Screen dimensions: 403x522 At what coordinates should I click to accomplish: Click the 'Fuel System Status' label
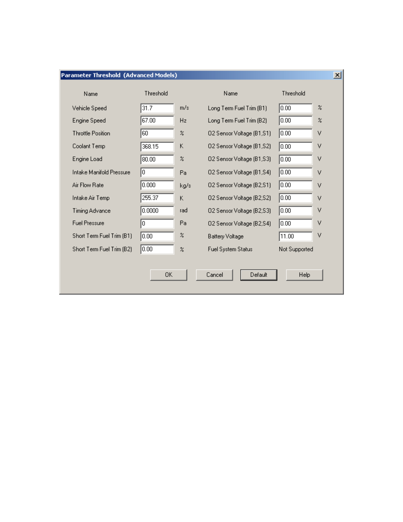(230, 249)
